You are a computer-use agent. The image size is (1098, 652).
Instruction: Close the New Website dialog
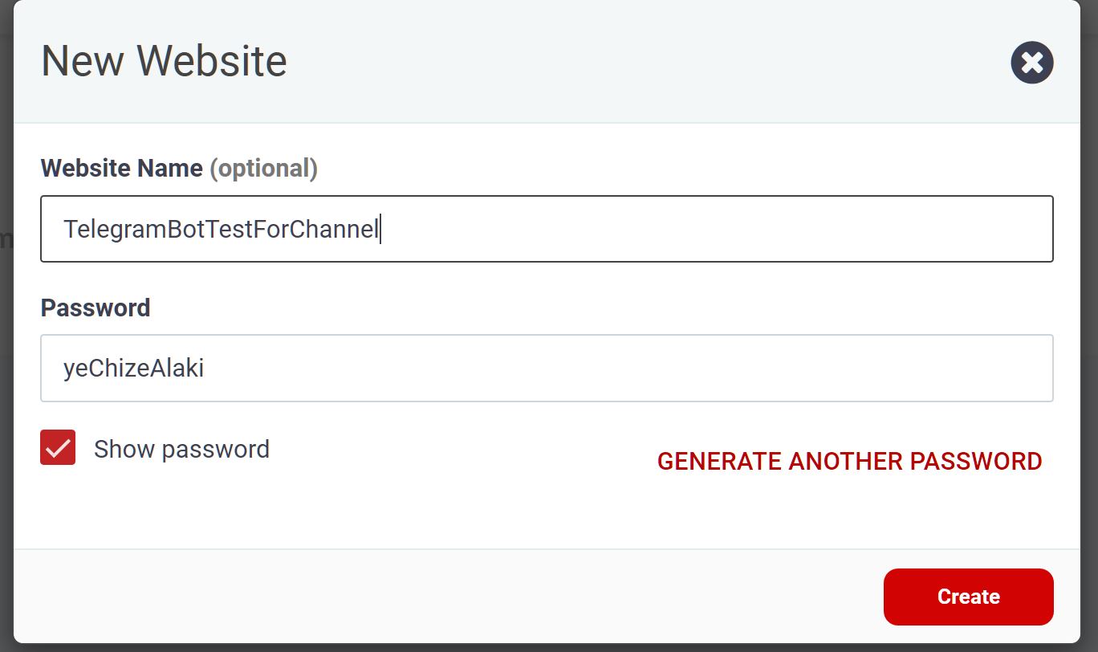tap(1031, 63)
